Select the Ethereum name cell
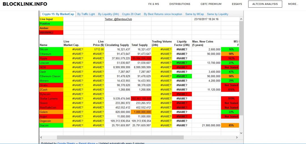This screenshot has width=306, height=144. (51, 54)
